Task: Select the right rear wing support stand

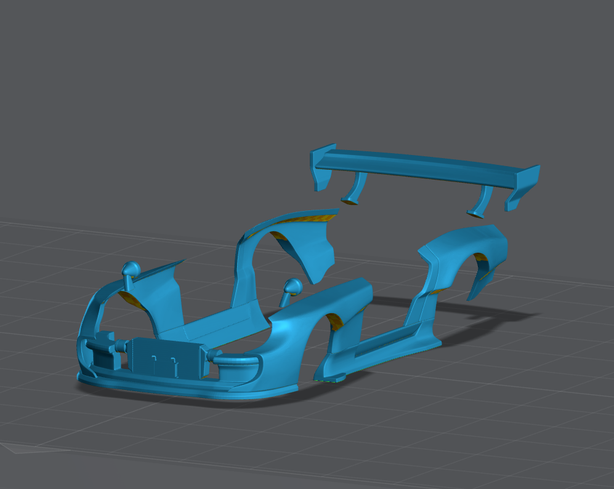Action: pyautogui.click(x=483, y=200)
